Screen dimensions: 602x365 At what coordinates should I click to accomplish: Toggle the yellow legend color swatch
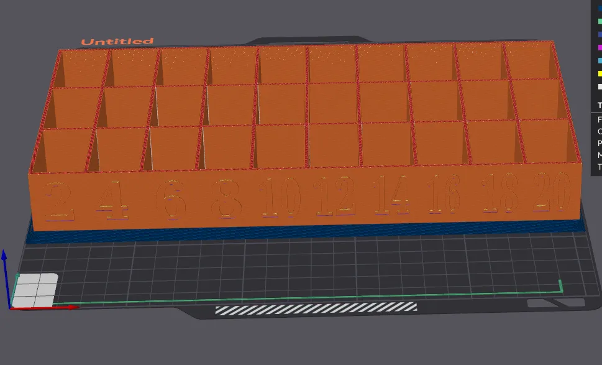600,73
